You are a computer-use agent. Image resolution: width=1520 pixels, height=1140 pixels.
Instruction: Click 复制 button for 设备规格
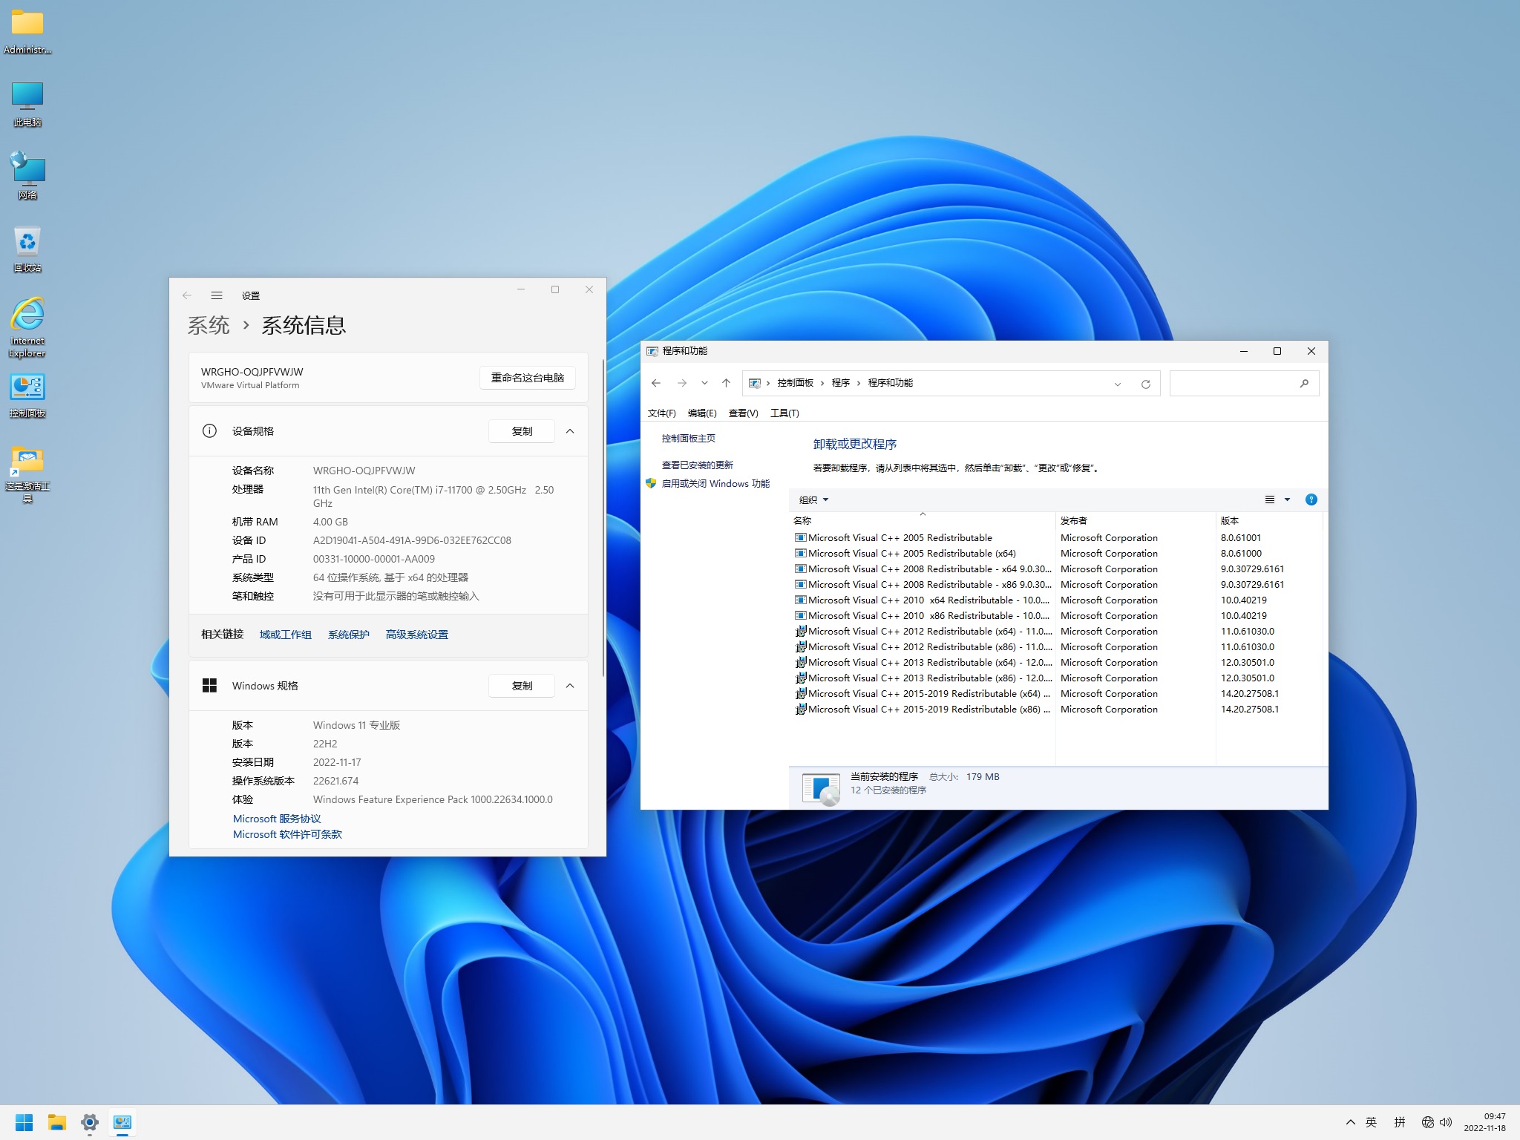pos(522,431)
